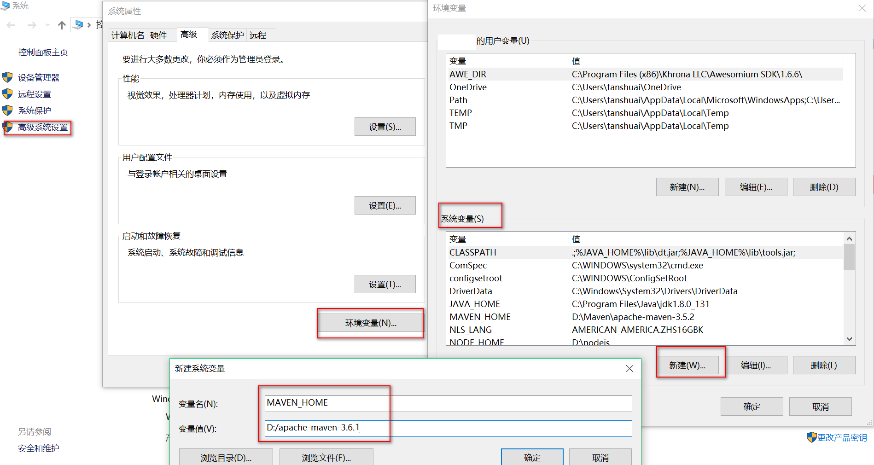Select the DriverData system variable row

tap(645, 291)
